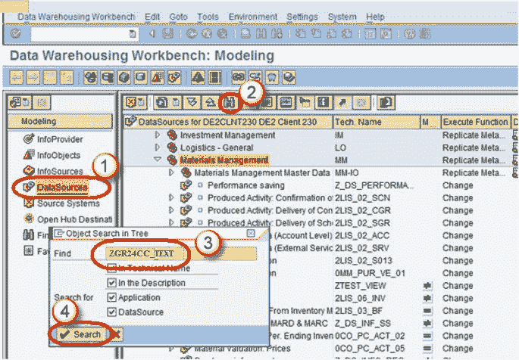
Task: Click the green Enter checkmark icon
Action: tap(15, 34)
